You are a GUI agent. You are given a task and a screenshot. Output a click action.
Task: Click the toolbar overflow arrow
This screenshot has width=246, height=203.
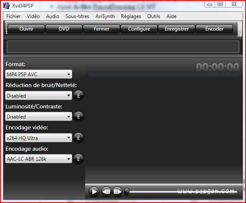(240, 35)
